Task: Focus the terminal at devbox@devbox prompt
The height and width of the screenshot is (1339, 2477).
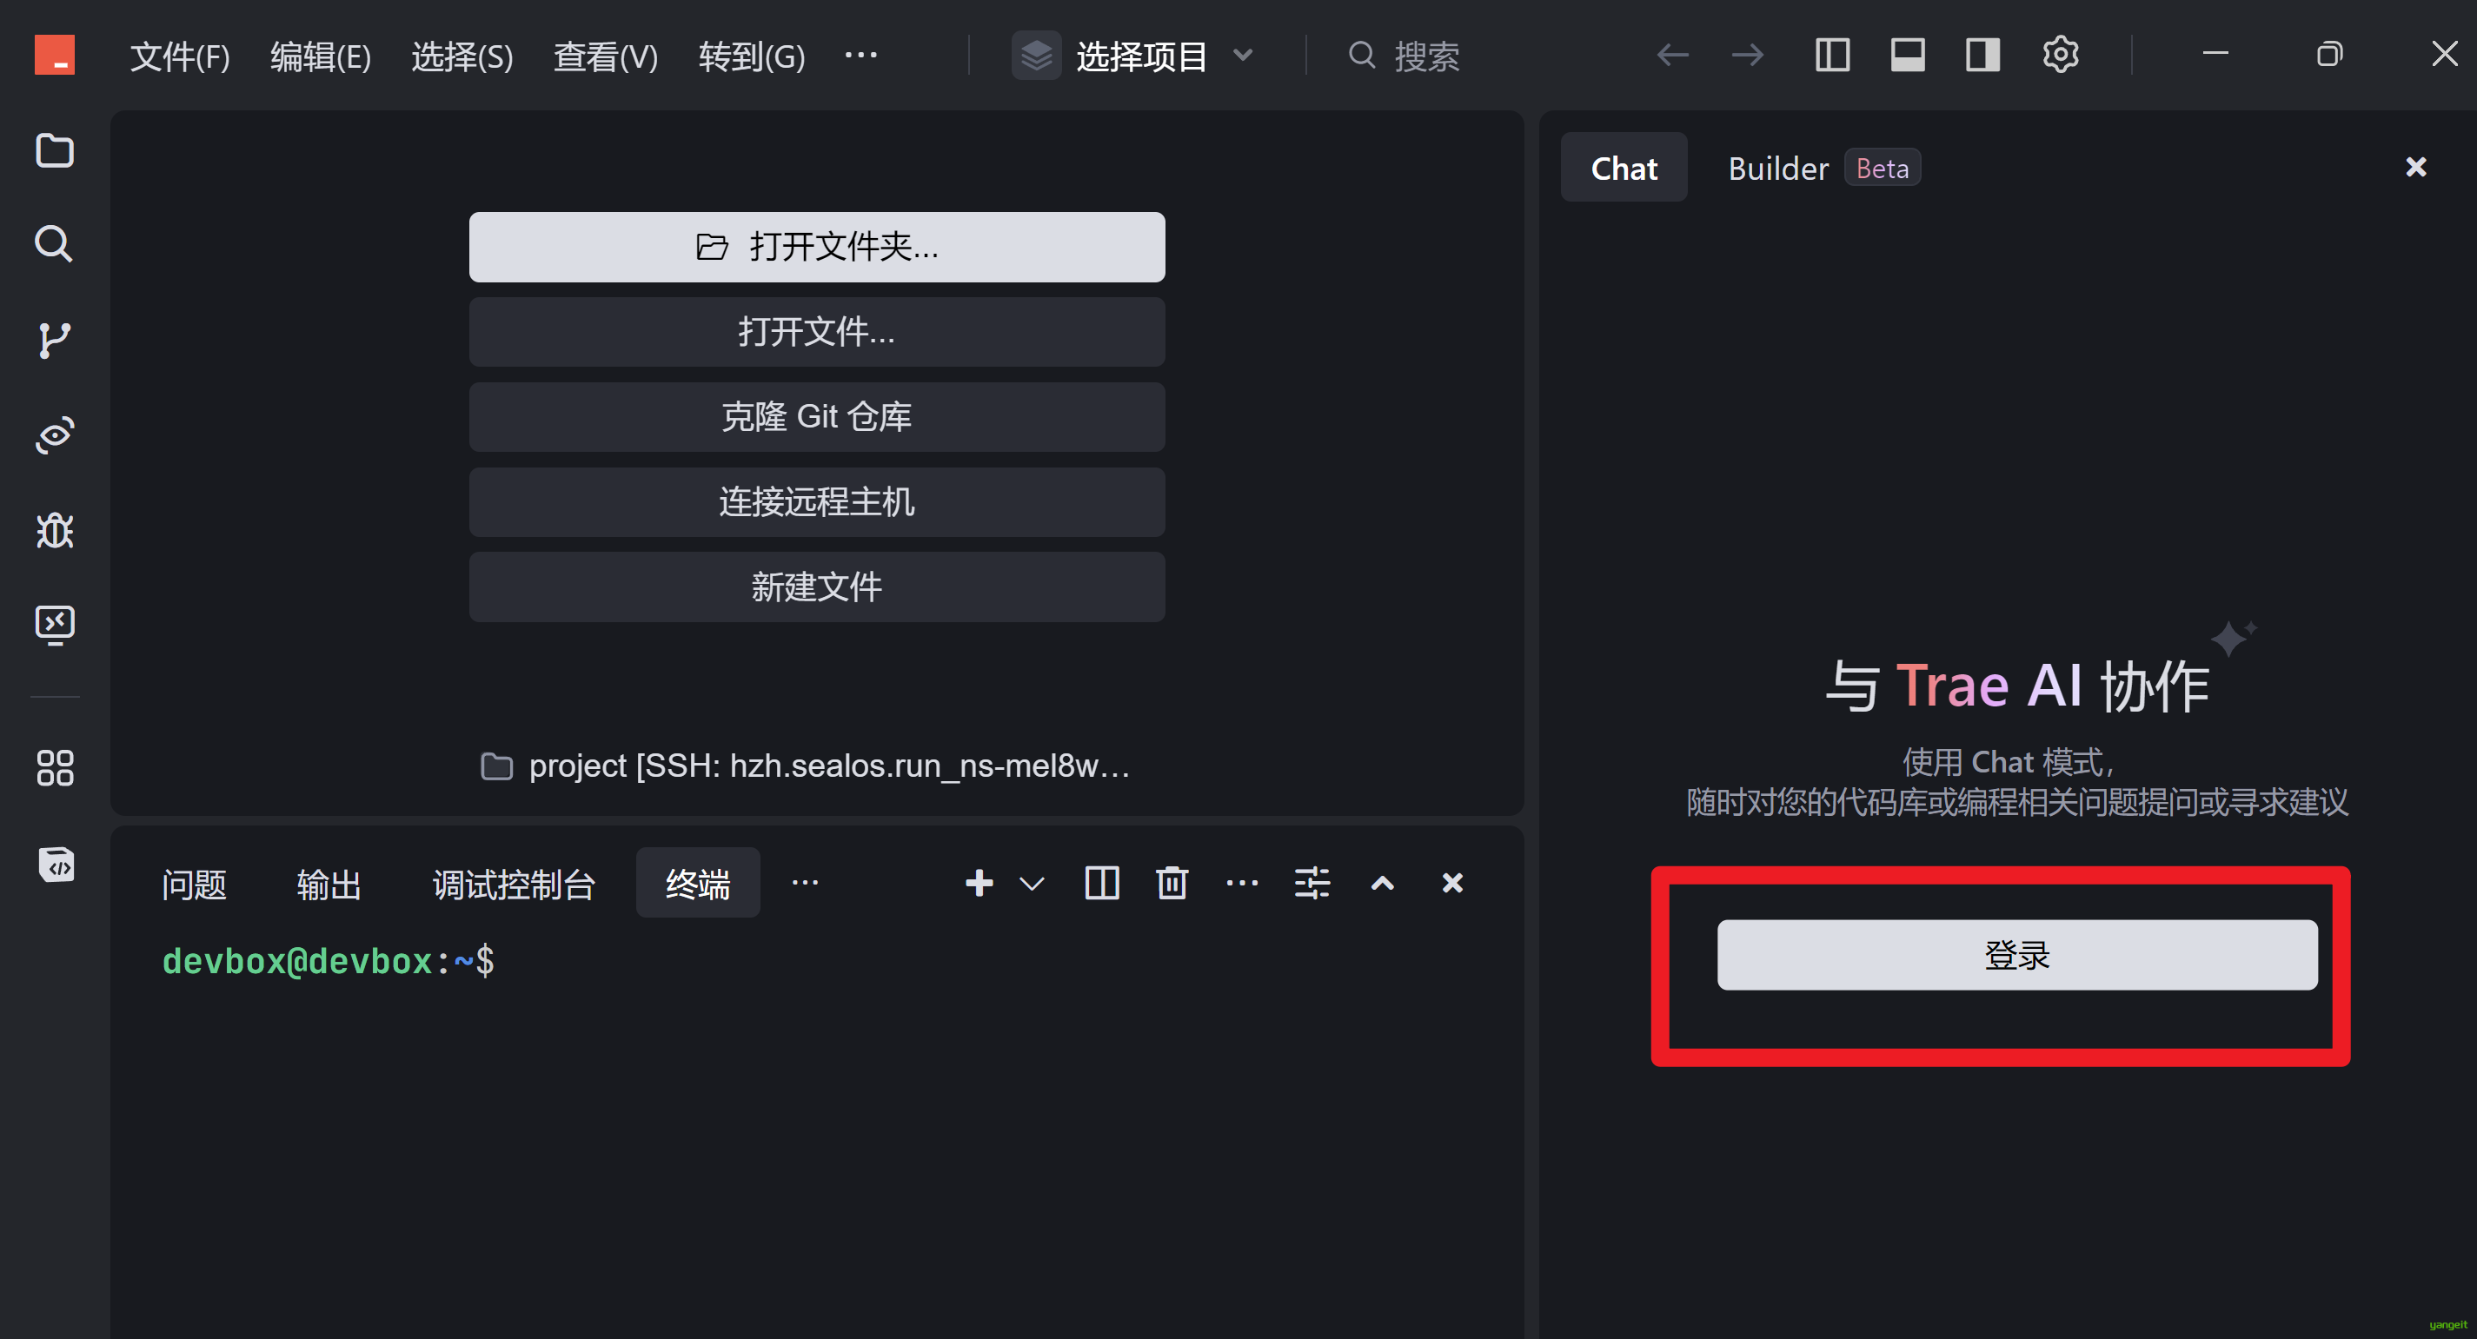Action: [x=328, y=960]
